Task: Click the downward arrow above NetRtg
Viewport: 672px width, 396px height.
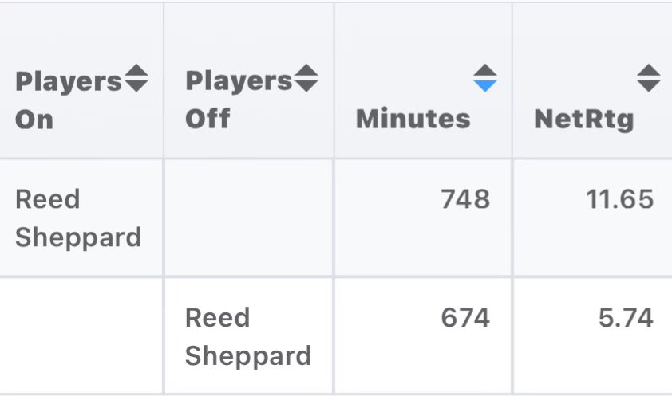Action: tap(648, 86)
